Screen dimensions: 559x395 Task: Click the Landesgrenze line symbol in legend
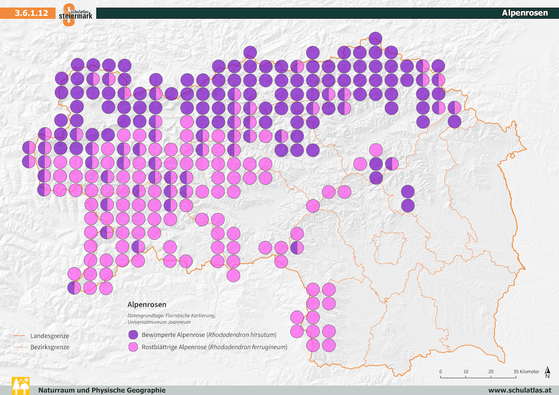tap(19, 336)
